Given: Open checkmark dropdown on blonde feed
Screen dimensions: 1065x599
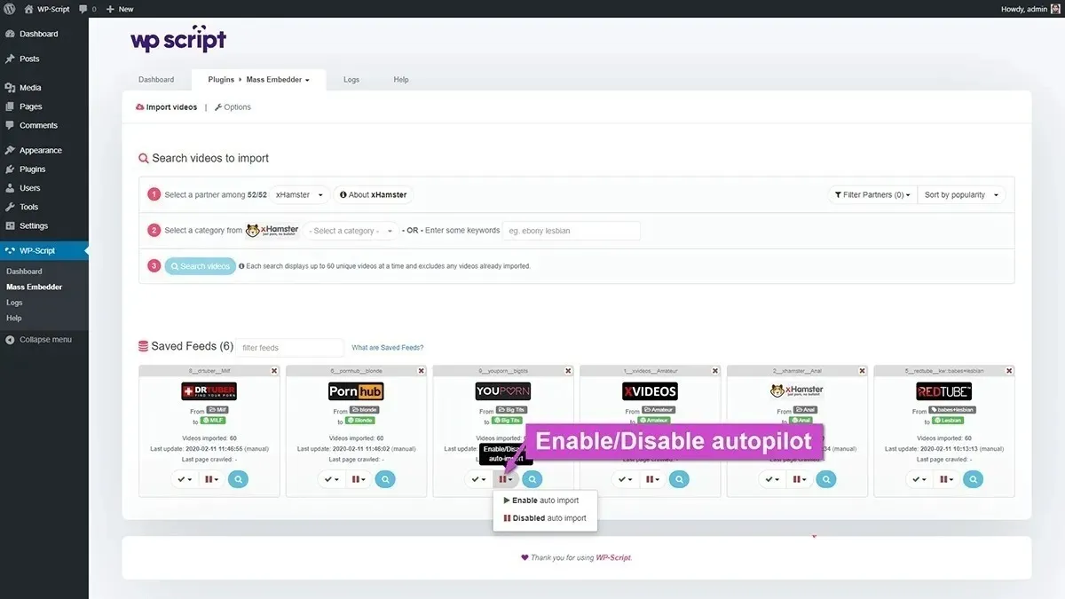Looking at the screenshot, I should click(x=331, y=479).
